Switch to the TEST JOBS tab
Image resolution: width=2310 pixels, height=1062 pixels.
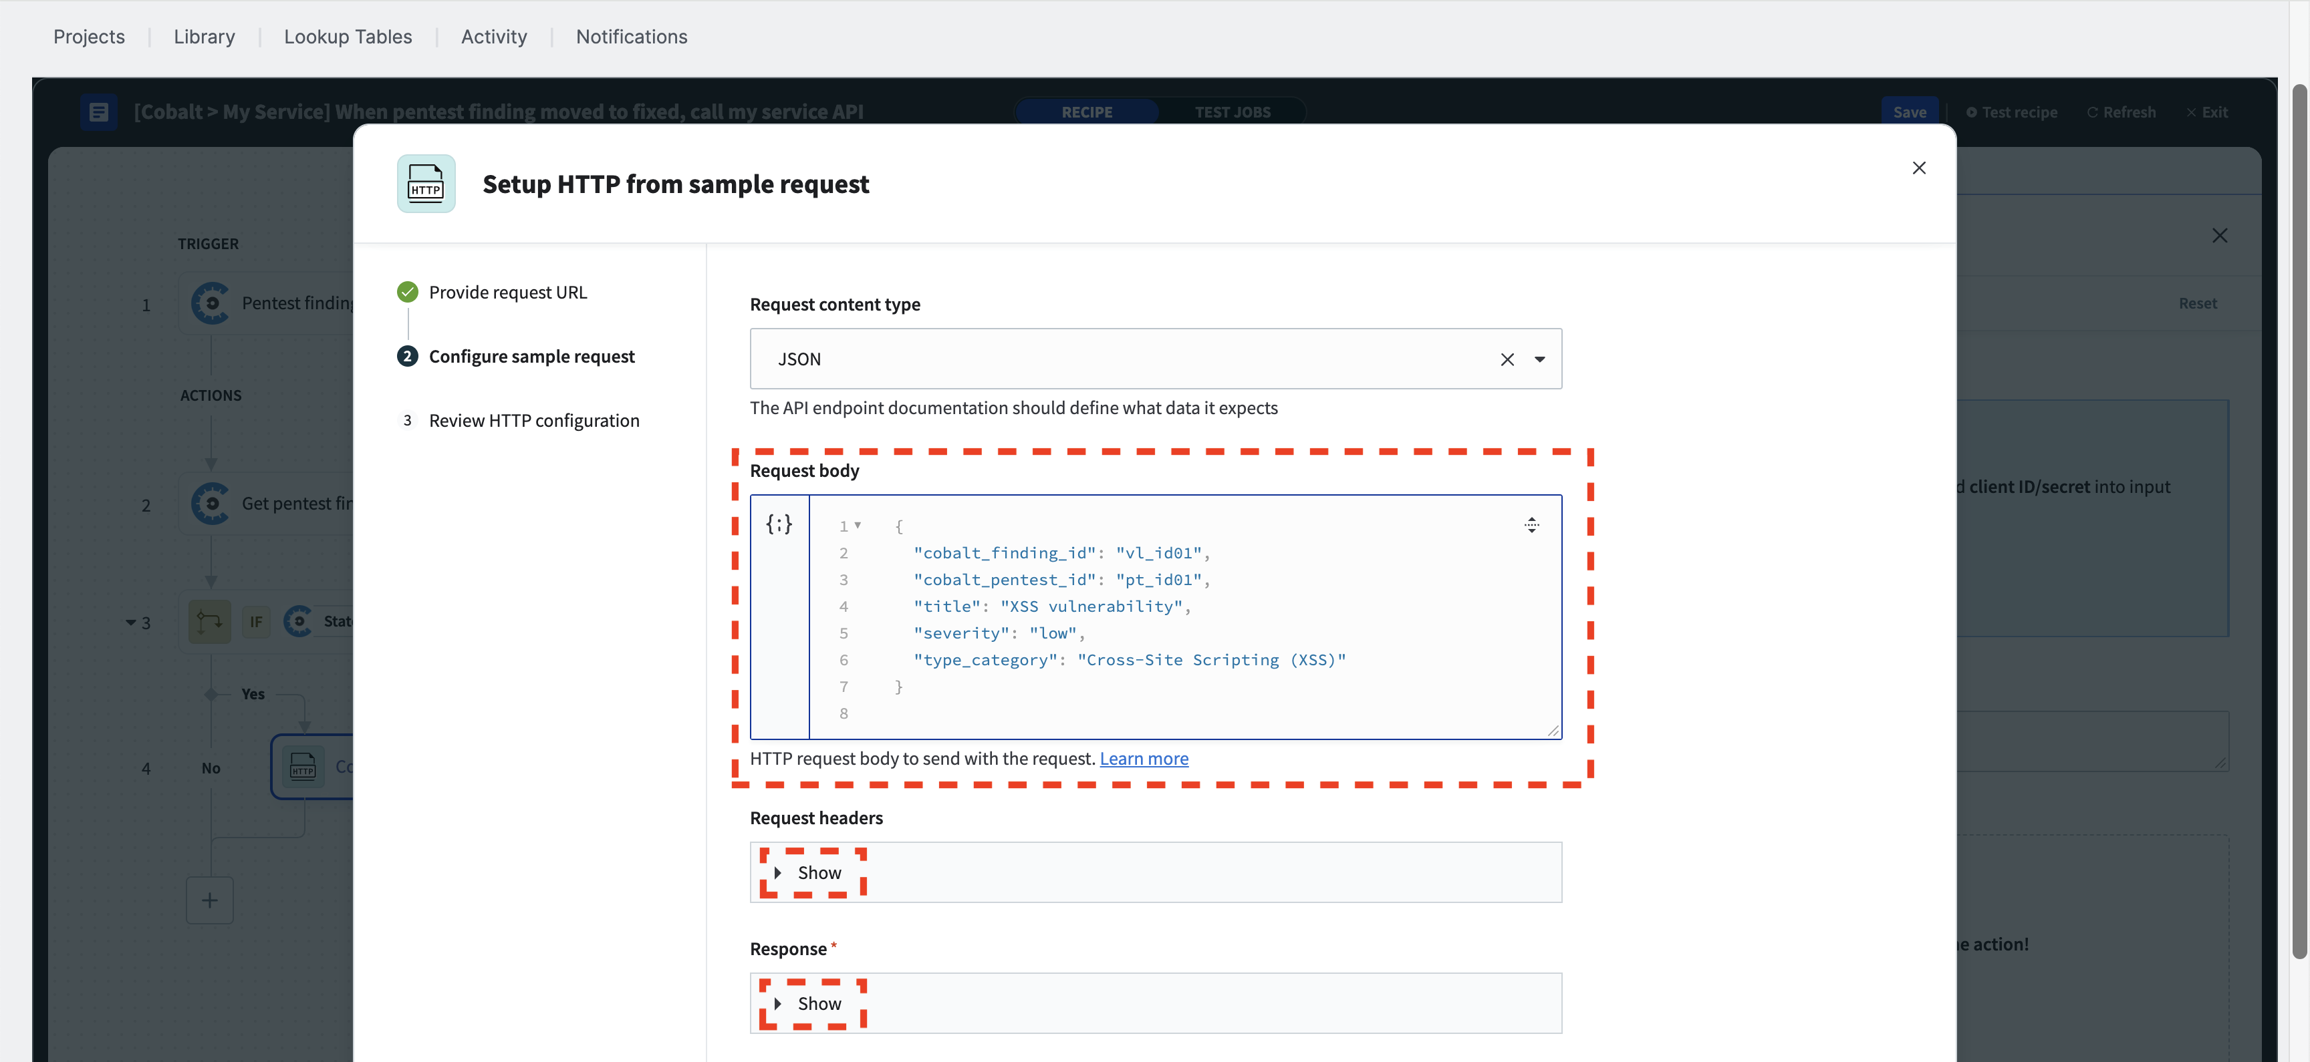pos(1232,112)
